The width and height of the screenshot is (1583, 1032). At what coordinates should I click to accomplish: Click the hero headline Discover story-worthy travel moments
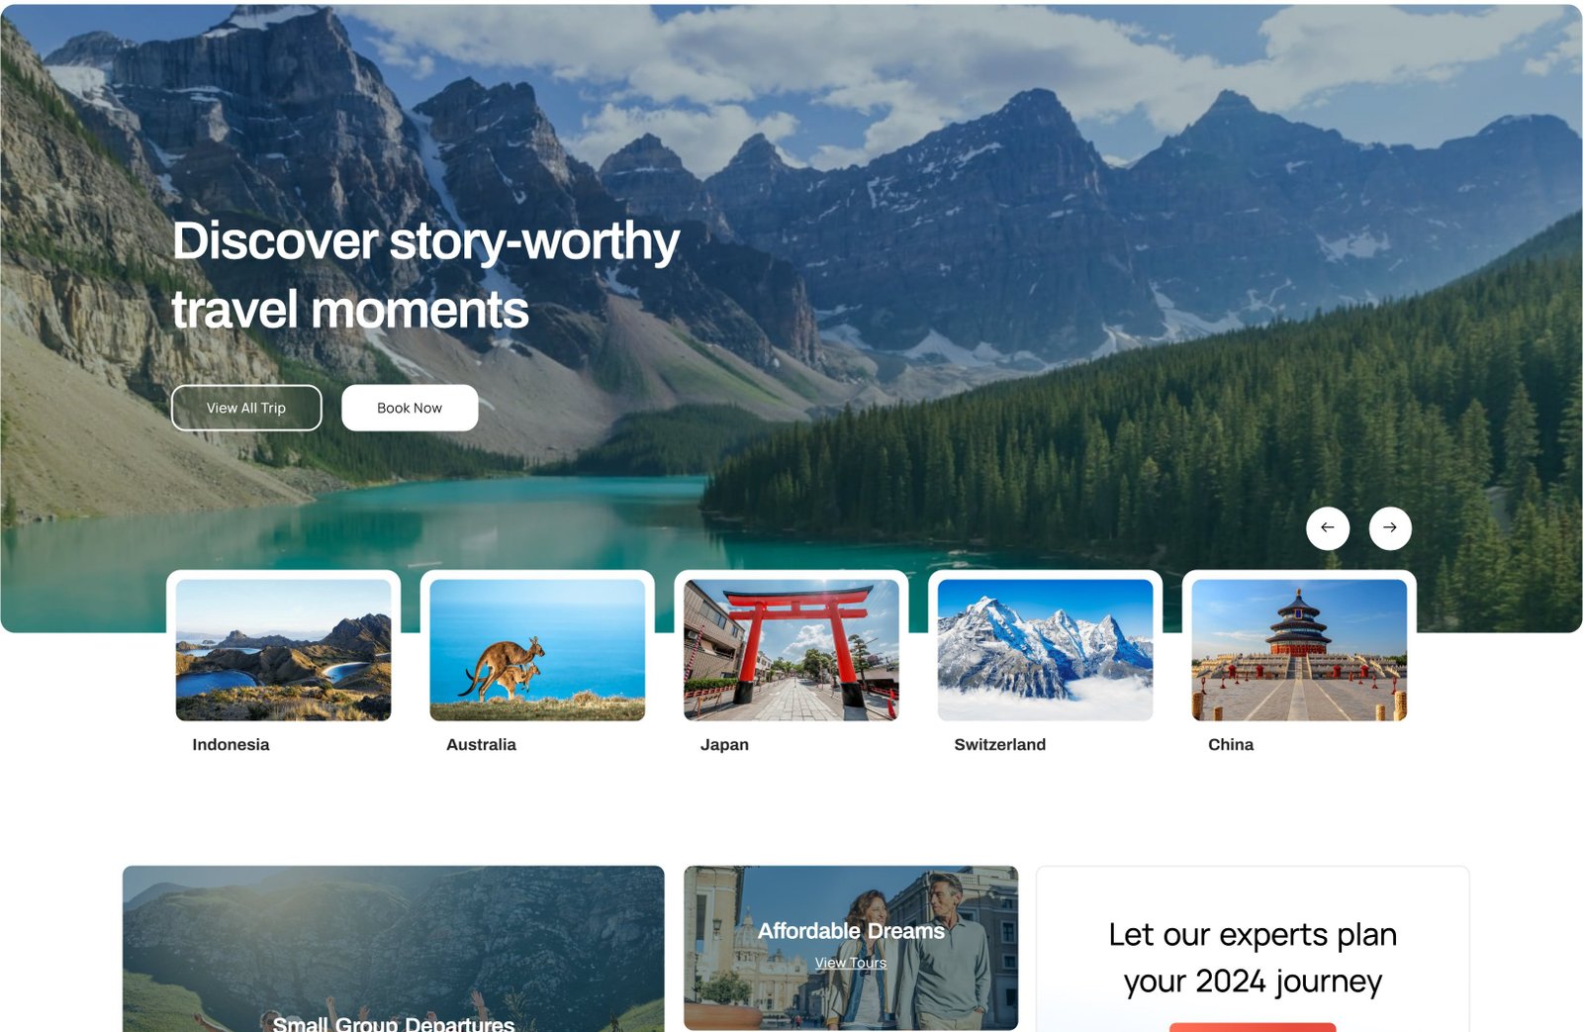425,275
